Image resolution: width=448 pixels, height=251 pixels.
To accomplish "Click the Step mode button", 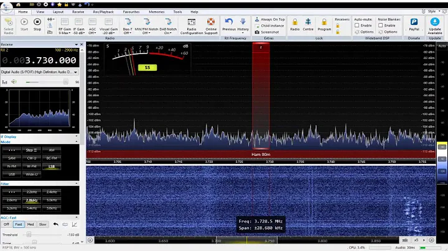I will pyautogui.click(x=32, y=150).
